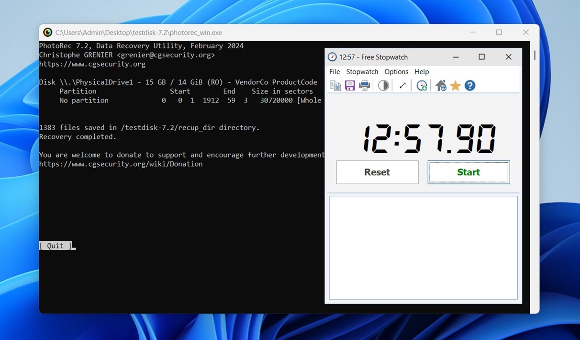The image size is (580, 340).
Task: Expand the Options menu
Action: pos(396,72)
